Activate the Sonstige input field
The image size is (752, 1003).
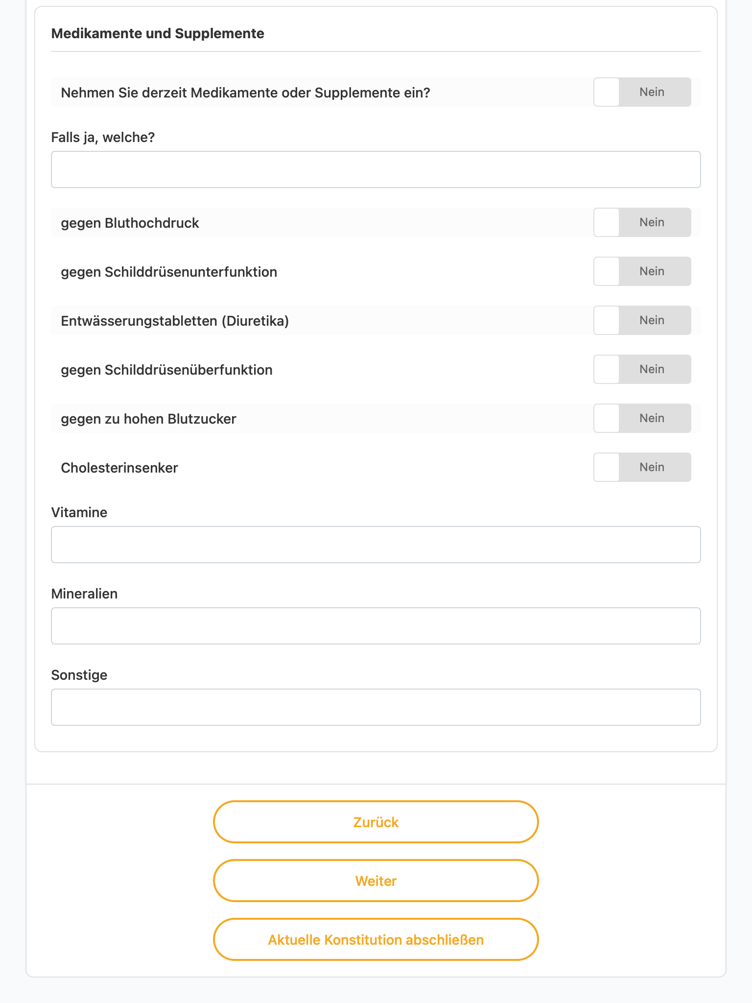pyautogui.click(x=376, y=707)
